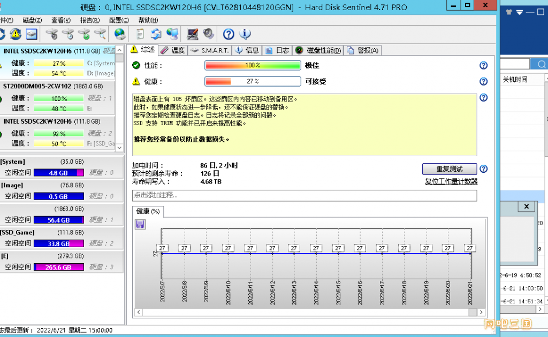Switch to the S.M.A.R.T. tab
The height and width of the screenshot is (337, 548).
pyautogui.click(x=210, y=51)
